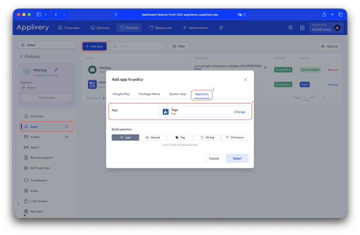Click the settings gear in the navigation bar

point(221,27)
